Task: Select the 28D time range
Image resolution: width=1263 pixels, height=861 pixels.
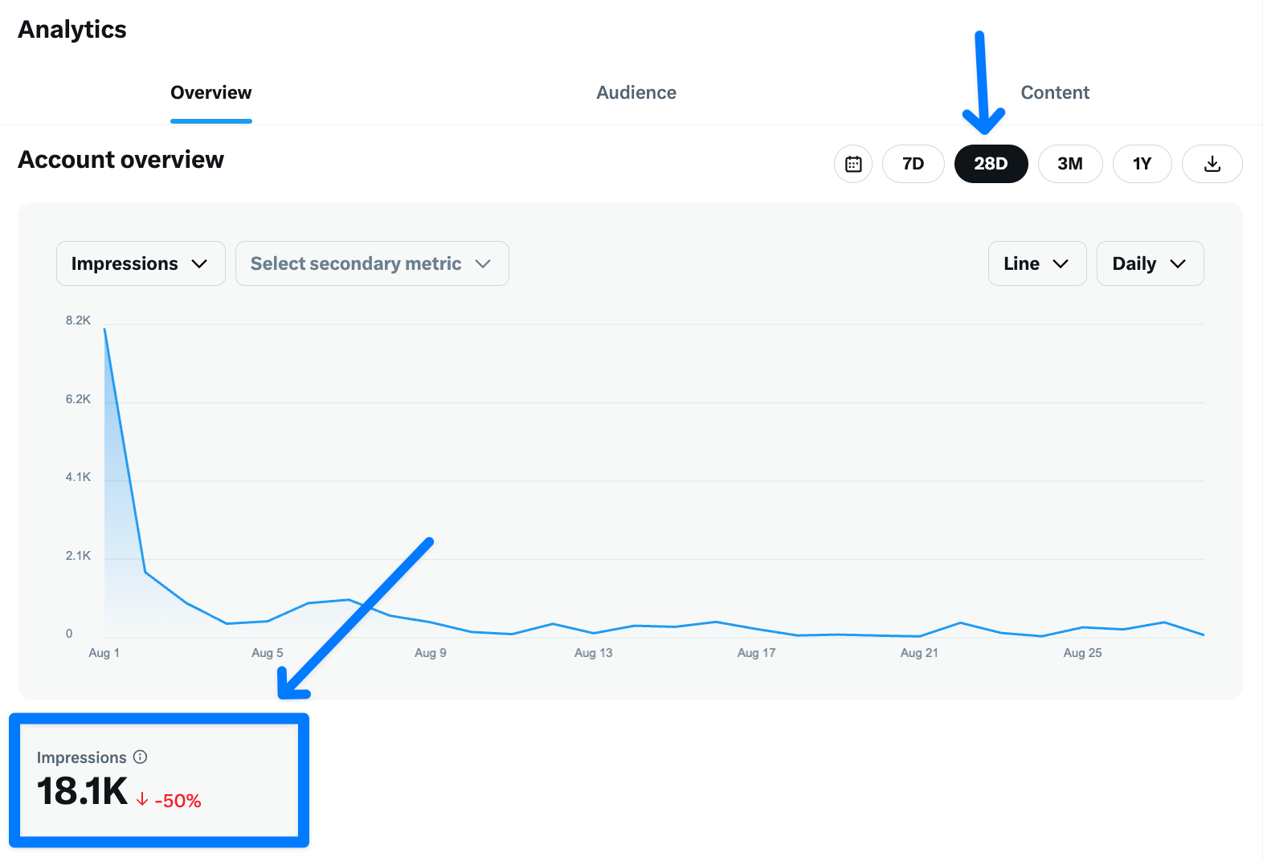Action: 991,164
